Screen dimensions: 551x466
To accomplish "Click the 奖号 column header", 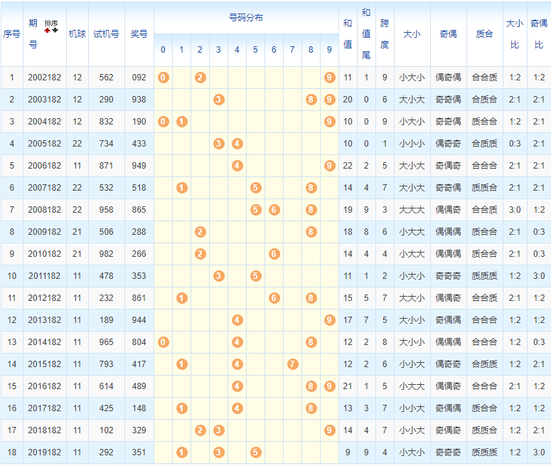I will [139, 34].
